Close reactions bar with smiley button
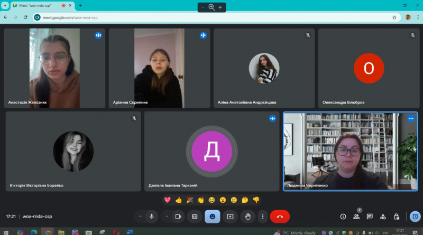 (x=213, y=217)
